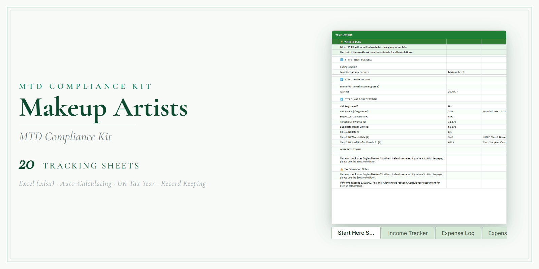This screenshot has height=269, width=539.
Task: Click the Suggested Tax Reserve 30% cell
Action: coord(464,117)
